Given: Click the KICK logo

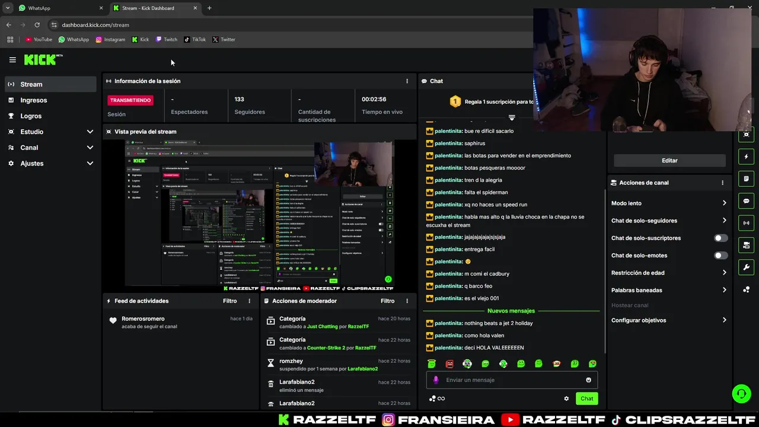Looking at the screenshot, I should (43, 59).
